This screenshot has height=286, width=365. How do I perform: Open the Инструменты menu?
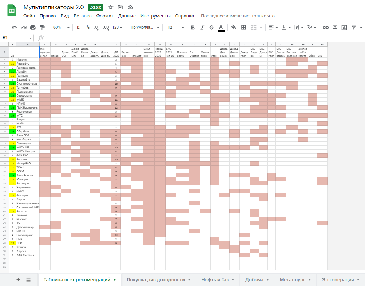point(155,16)
